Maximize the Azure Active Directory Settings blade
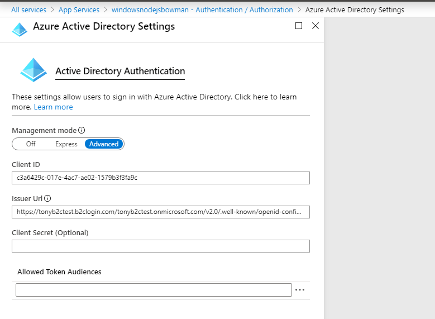The width and height of the screenshot is (435, 319). 299,26
